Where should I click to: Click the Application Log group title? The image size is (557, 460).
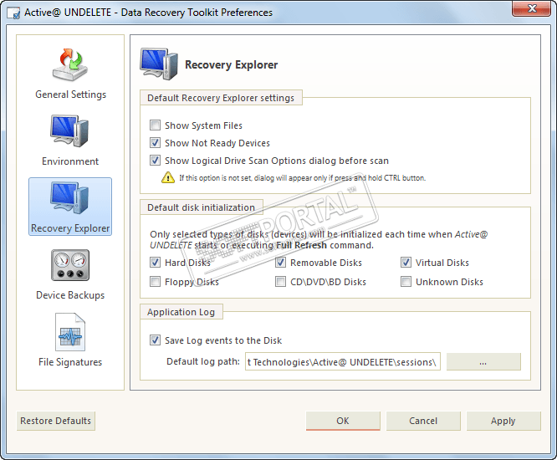[x=181, y=312]
